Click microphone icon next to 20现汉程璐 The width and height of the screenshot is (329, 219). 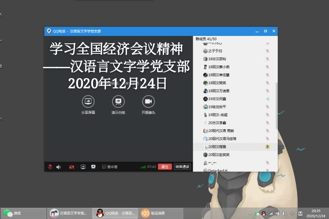[267, 146]
